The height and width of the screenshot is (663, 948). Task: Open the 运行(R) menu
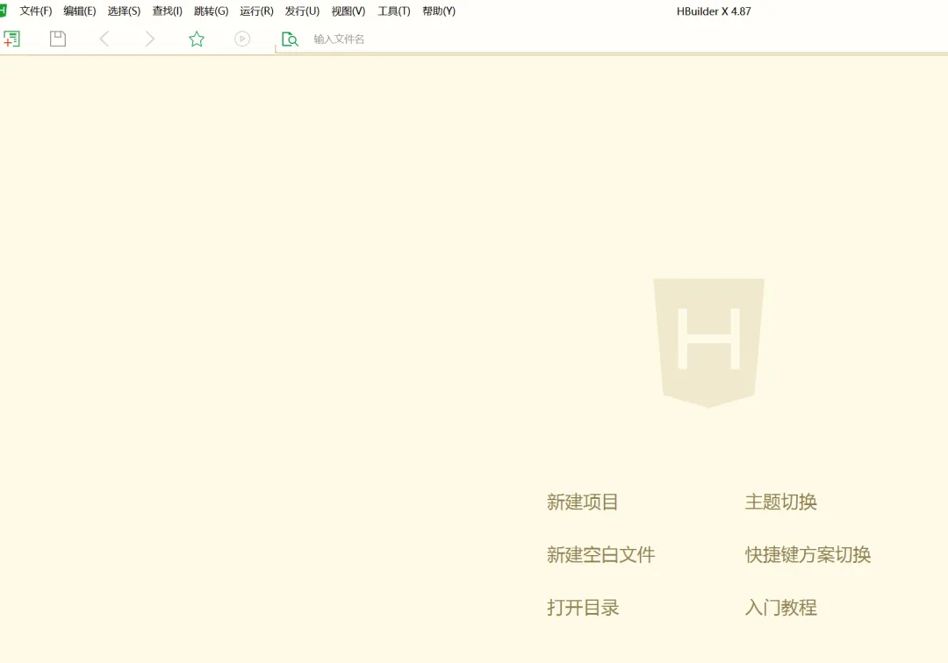(x=256, y=11)
